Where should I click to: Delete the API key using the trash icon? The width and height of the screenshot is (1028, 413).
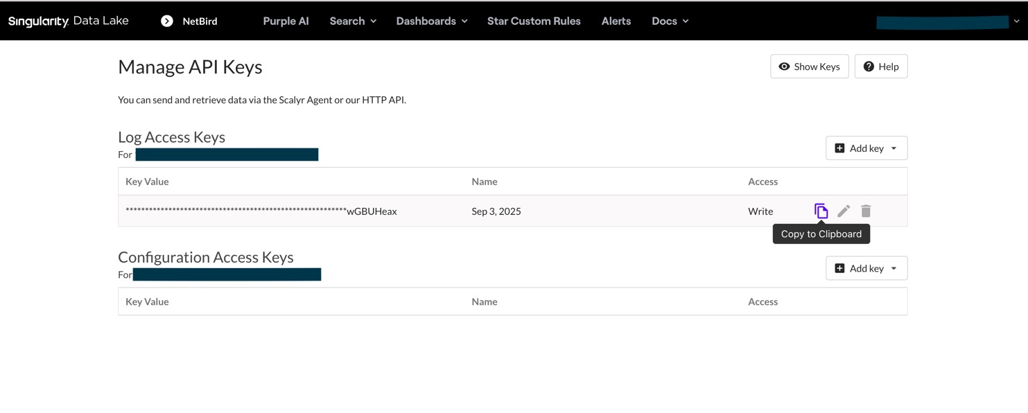[866, 211]
